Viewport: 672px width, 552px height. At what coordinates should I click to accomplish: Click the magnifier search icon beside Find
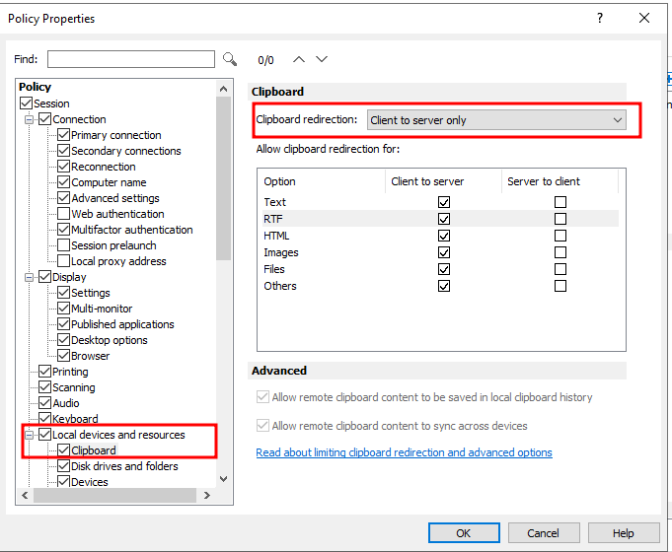click(230, 59)
